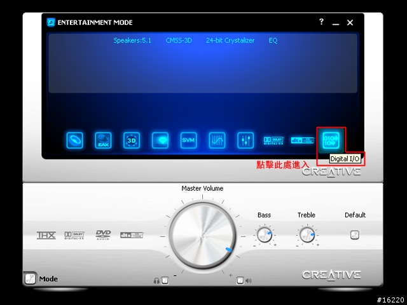Minimize the Entertainment Mode window

coord(336,23)
